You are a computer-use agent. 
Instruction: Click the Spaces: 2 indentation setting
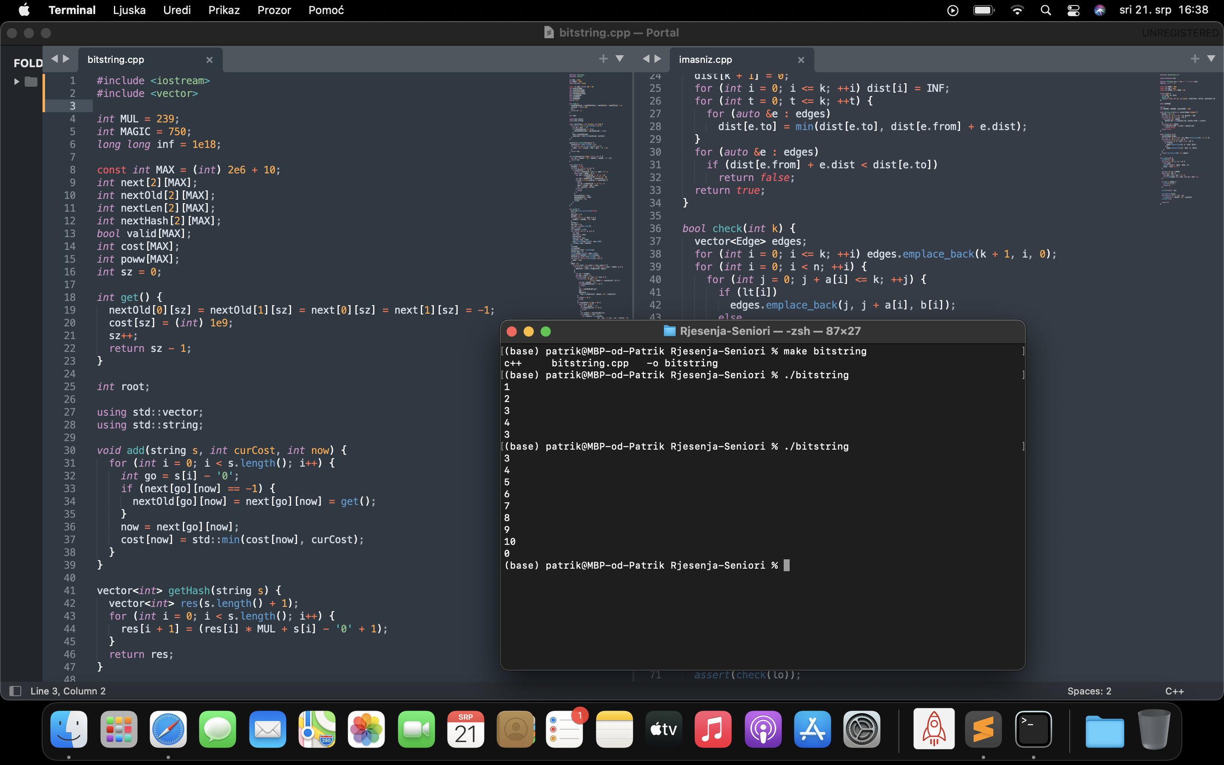click(1088, 691)
